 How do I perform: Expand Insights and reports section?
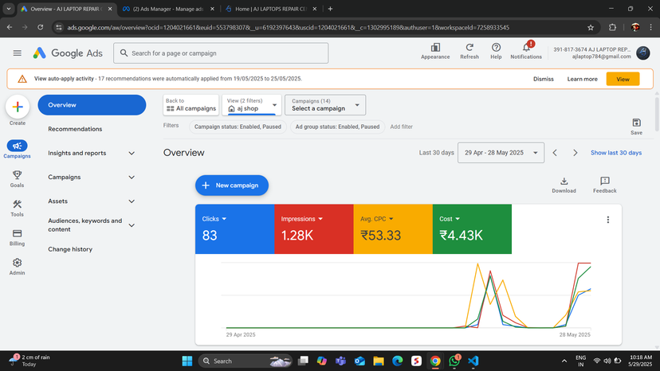pos(92,153)
